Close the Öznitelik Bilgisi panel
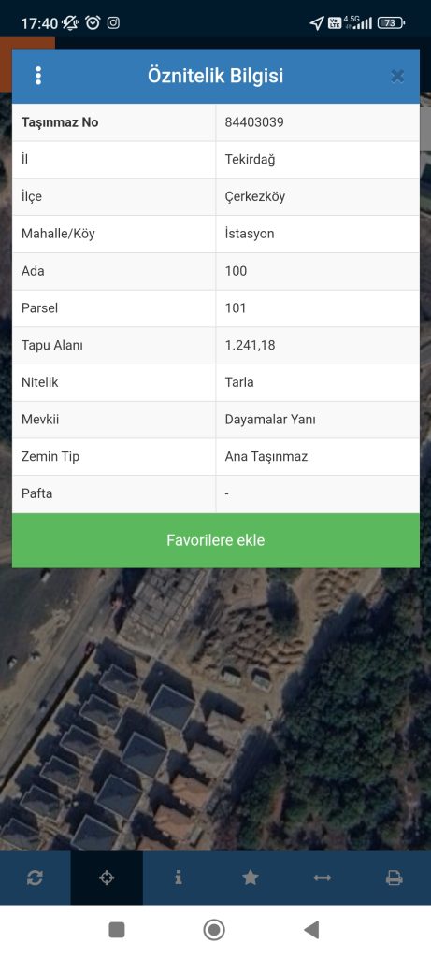431x957 pixels. coord(397,77)
